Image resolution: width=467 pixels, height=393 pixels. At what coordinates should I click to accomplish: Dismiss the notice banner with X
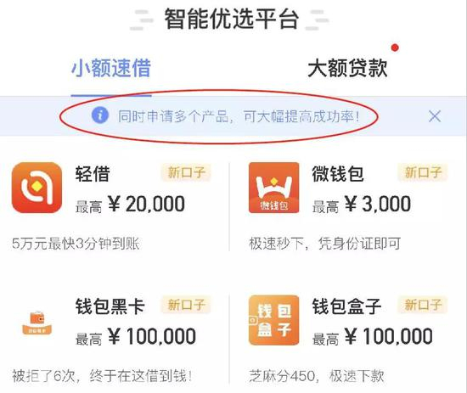point(435,115)
